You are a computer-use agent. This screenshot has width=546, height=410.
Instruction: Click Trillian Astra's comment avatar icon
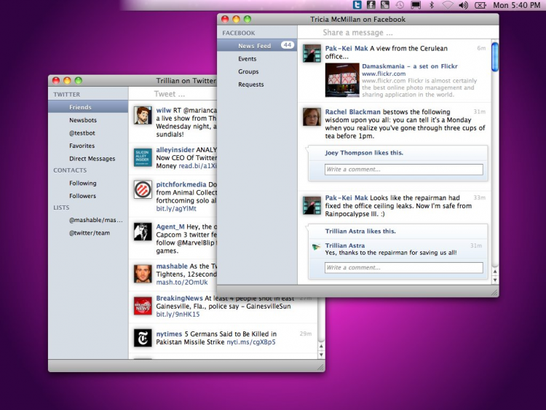pos(316,247)
